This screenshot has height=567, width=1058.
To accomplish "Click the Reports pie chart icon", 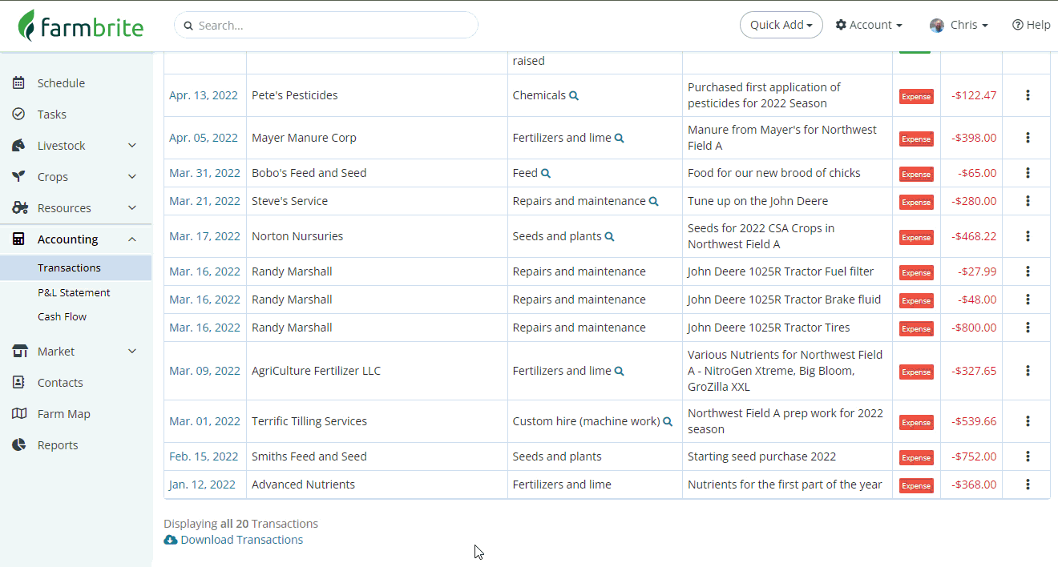I will (x=18, y=444).
